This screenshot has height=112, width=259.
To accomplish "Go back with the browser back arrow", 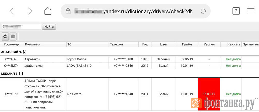I will point(11,11).
